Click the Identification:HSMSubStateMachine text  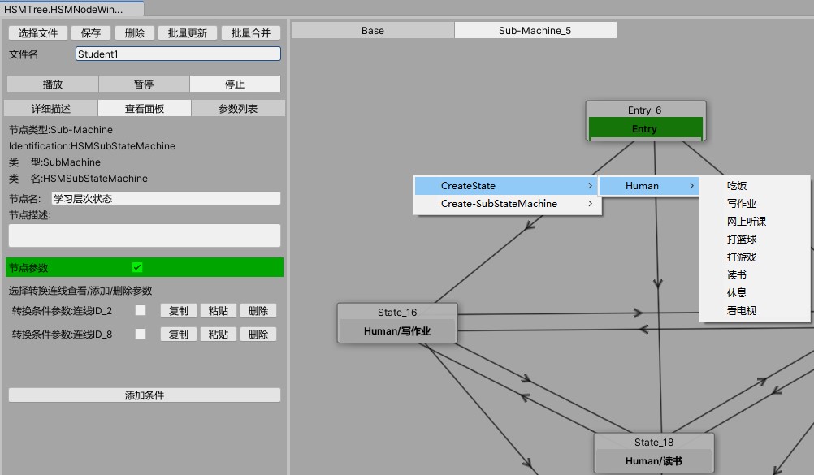[x=92, y=146]
